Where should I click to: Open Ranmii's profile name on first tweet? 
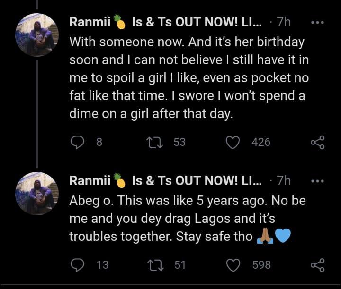coord(90,22)
